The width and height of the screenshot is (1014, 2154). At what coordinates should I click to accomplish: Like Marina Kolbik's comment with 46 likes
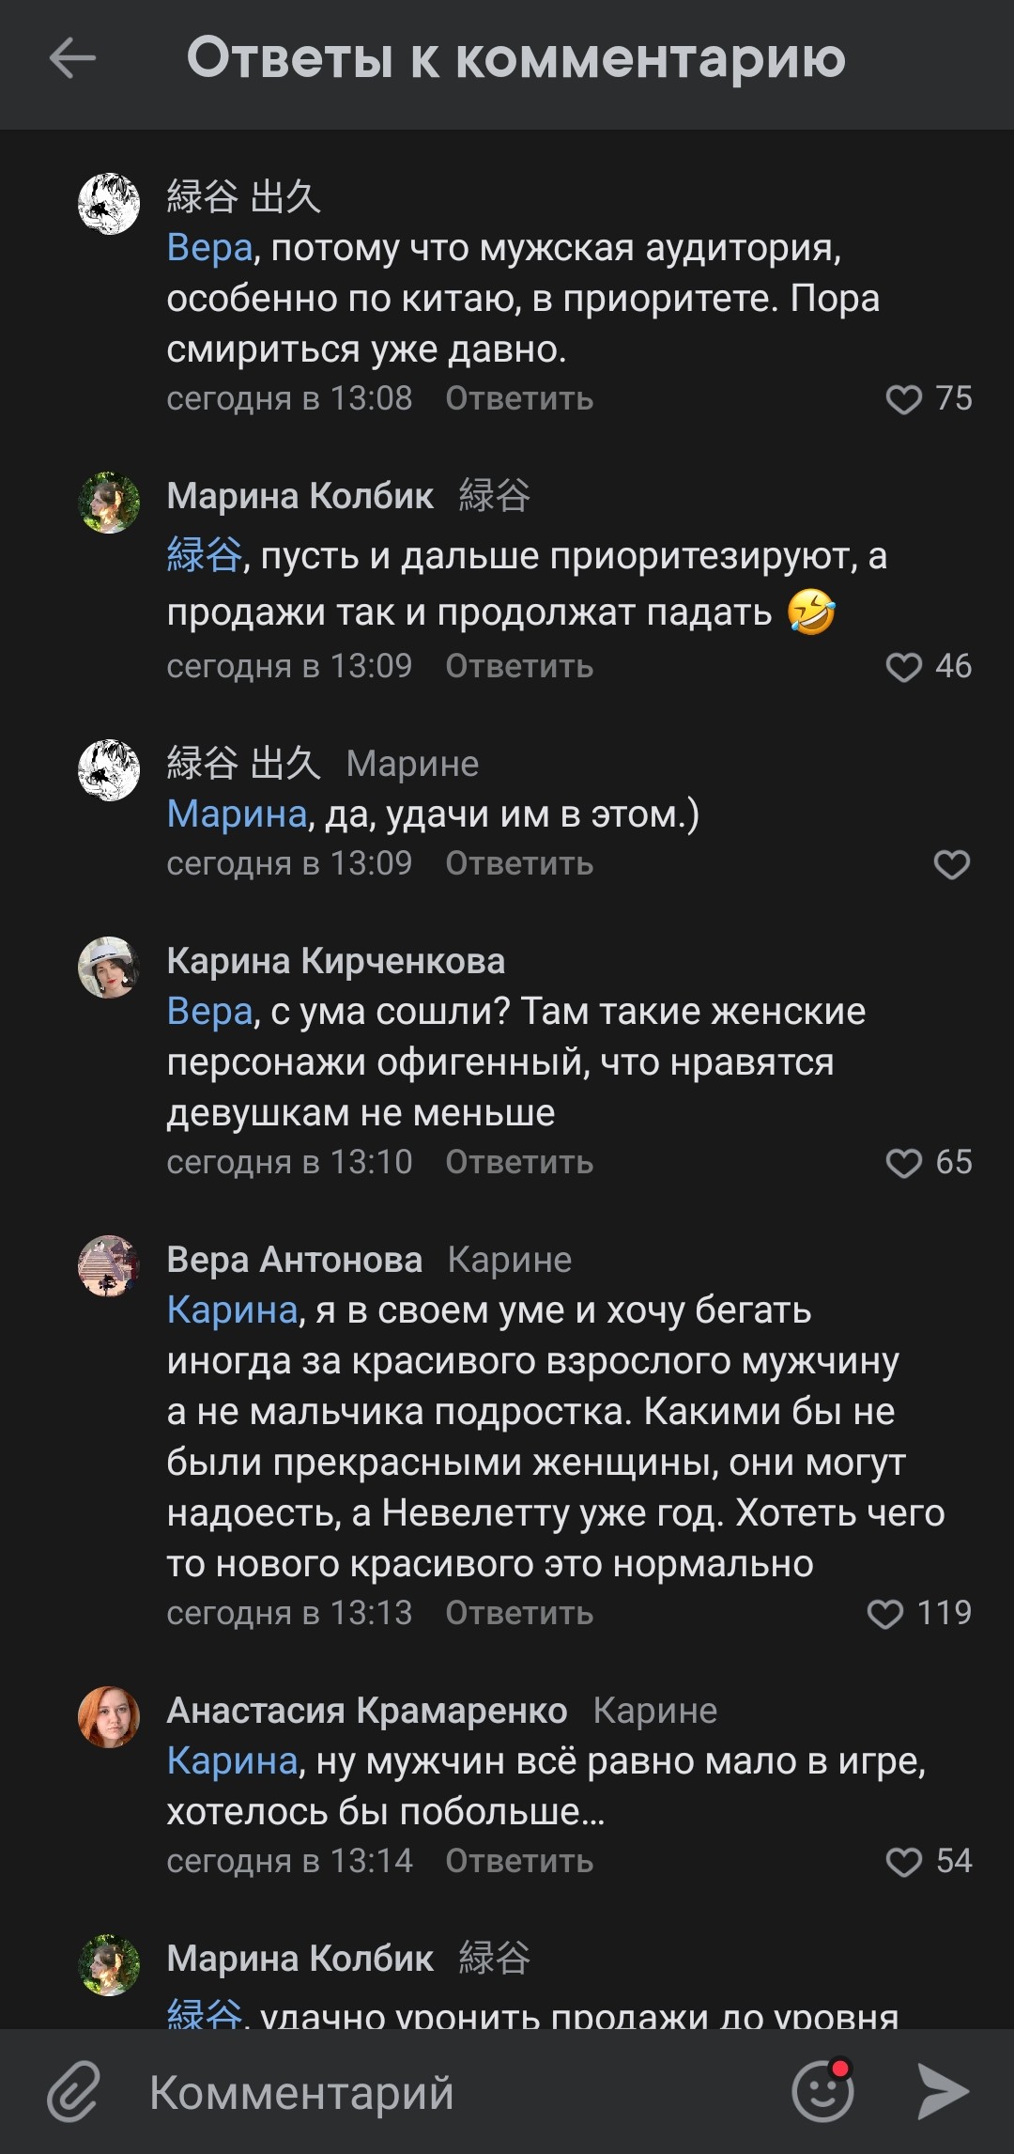904,667
